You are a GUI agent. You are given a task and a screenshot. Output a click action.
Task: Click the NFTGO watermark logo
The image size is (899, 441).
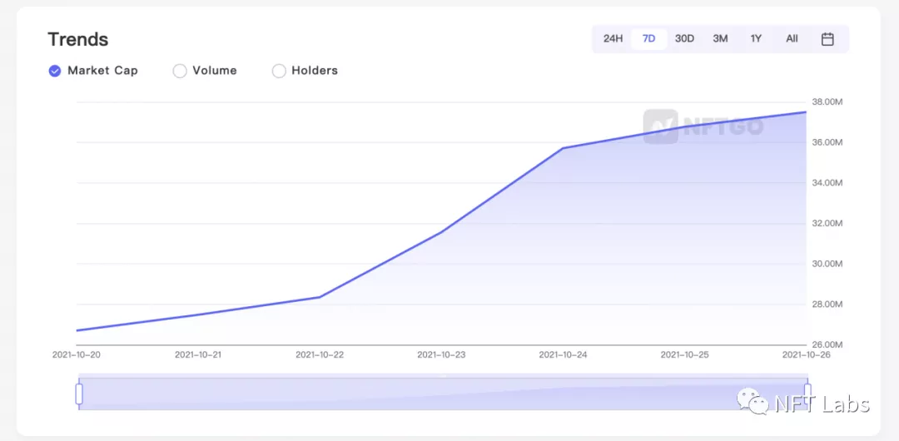703,126
